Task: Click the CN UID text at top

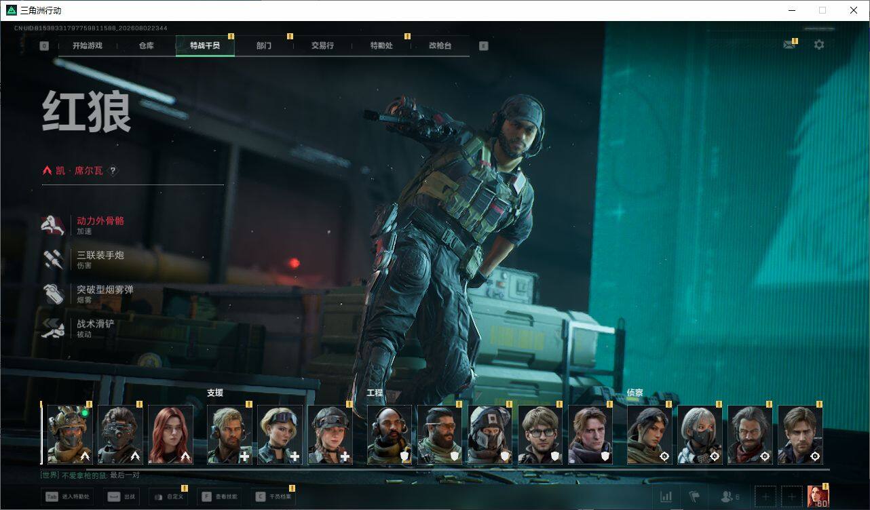Action: (x=91, y=28)
